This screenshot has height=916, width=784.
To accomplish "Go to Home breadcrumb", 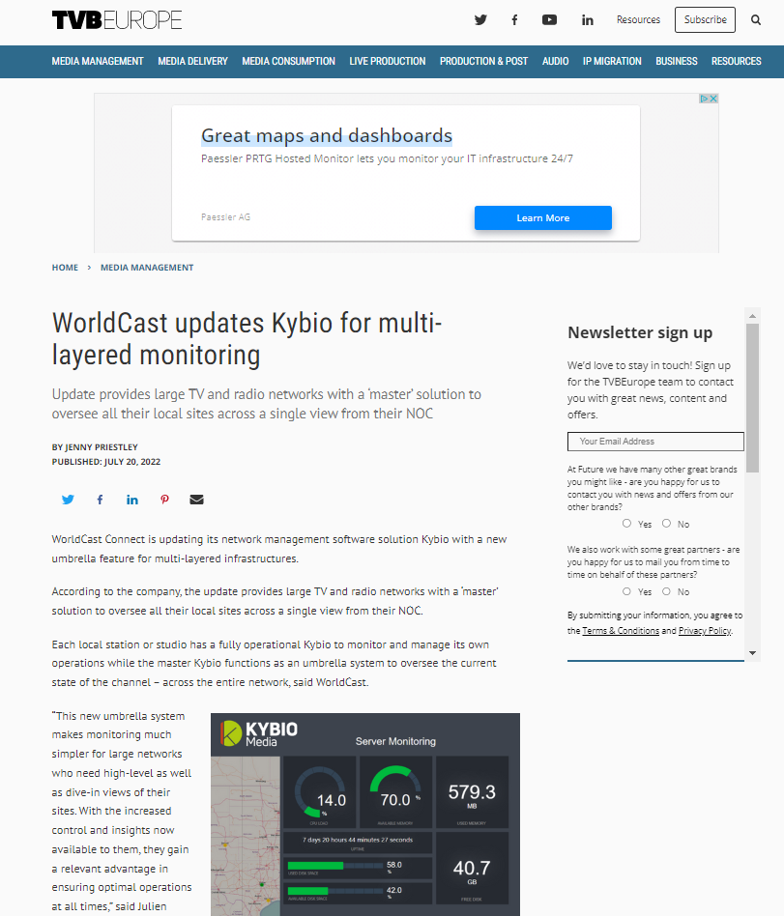I will pyautogui.click(x=65, y=268).
